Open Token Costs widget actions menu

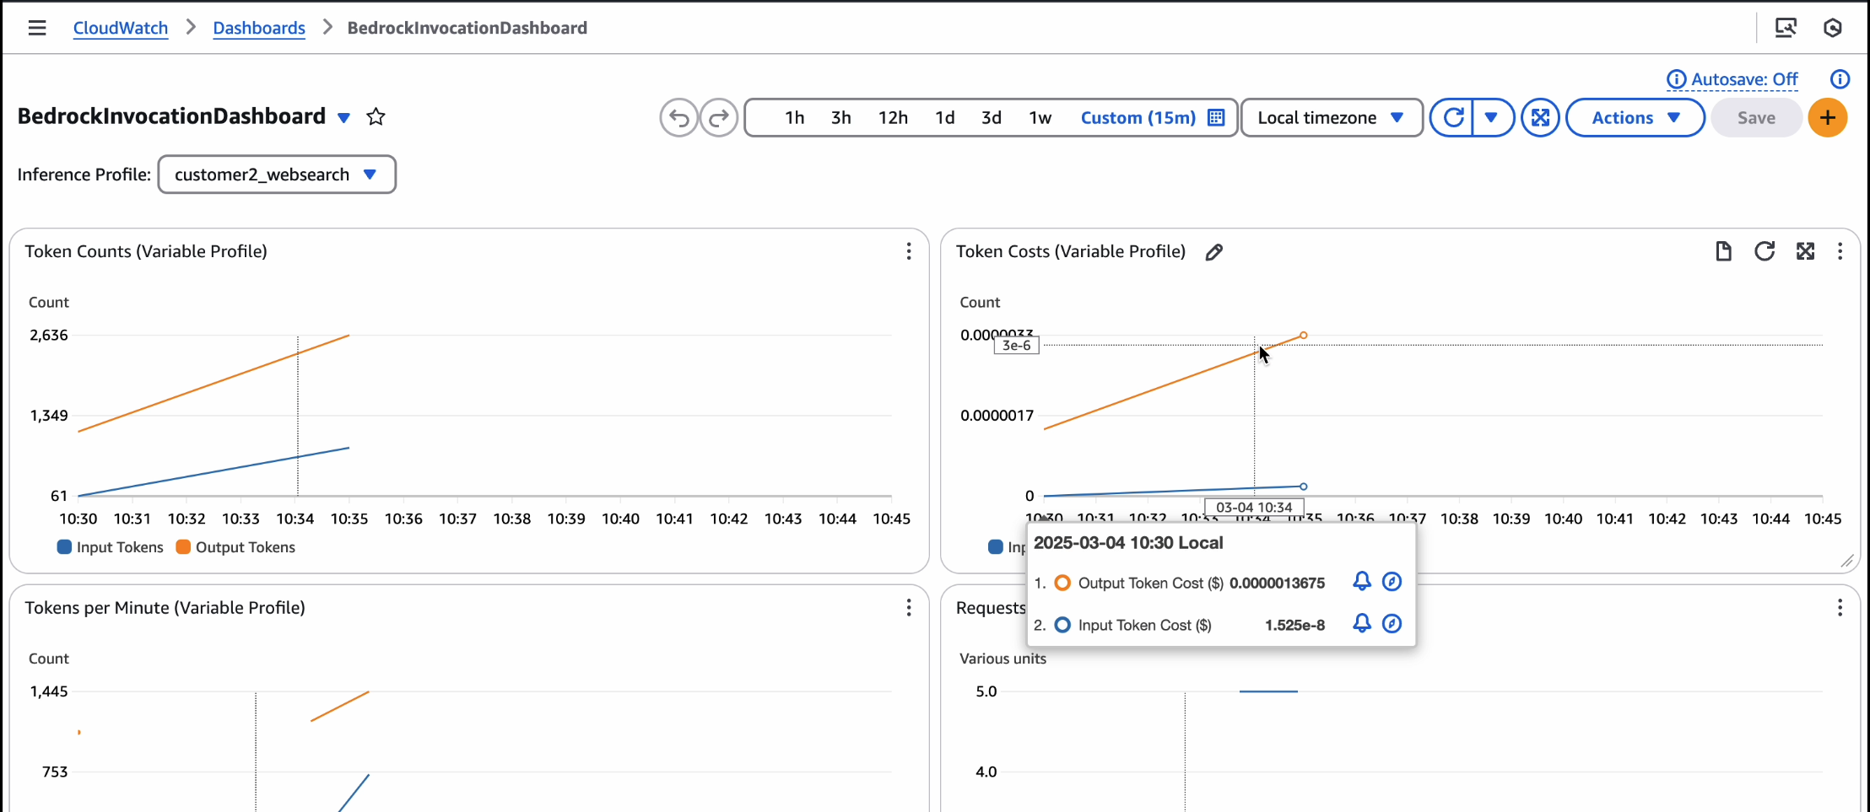click(1840, 251)
